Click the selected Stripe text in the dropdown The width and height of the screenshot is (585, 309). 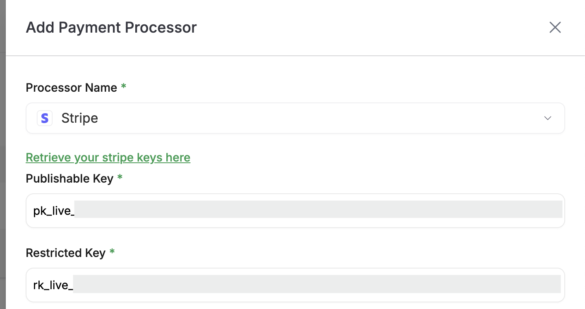(79, 118)
